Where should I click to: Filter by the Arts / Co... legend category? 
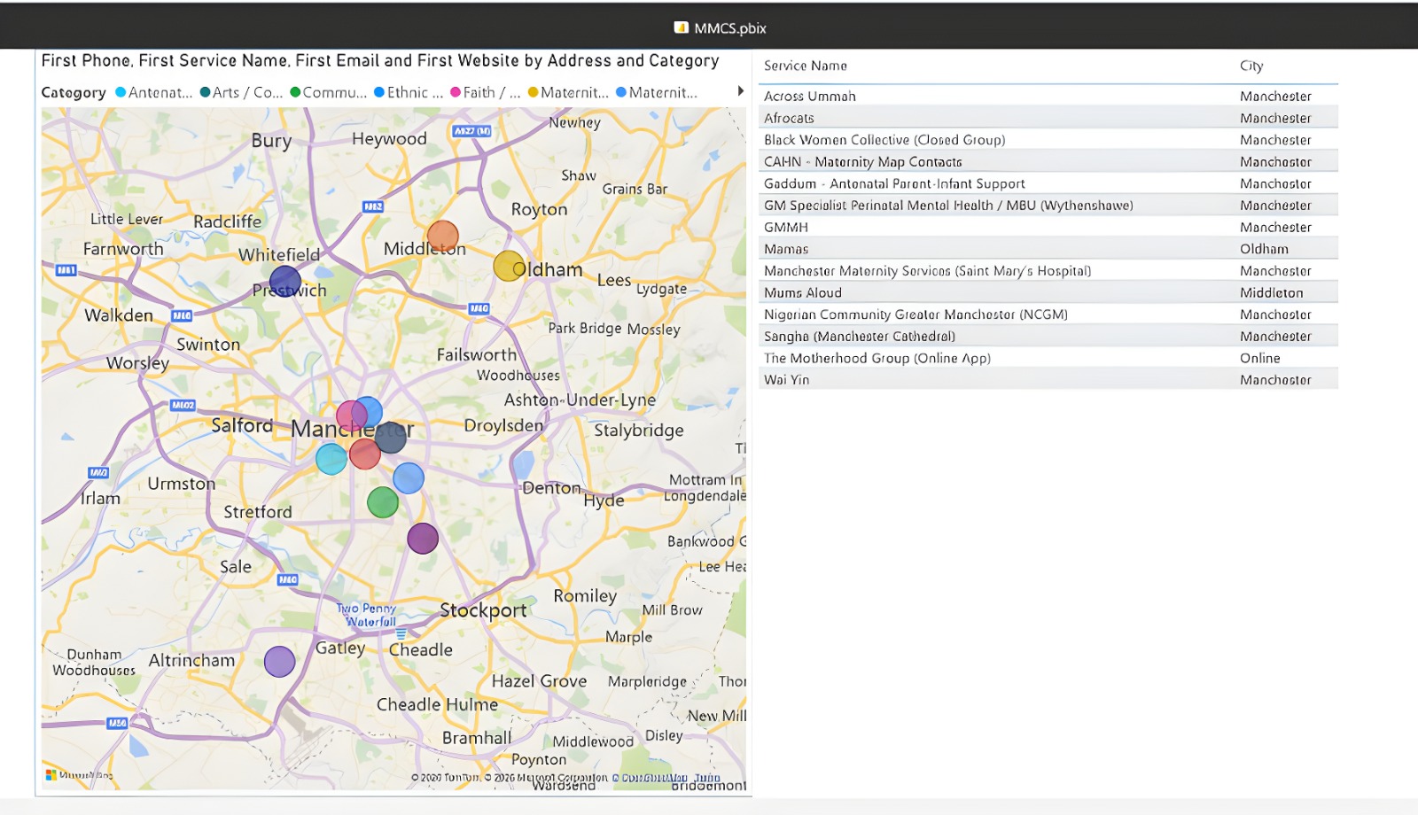click(242, 92)
